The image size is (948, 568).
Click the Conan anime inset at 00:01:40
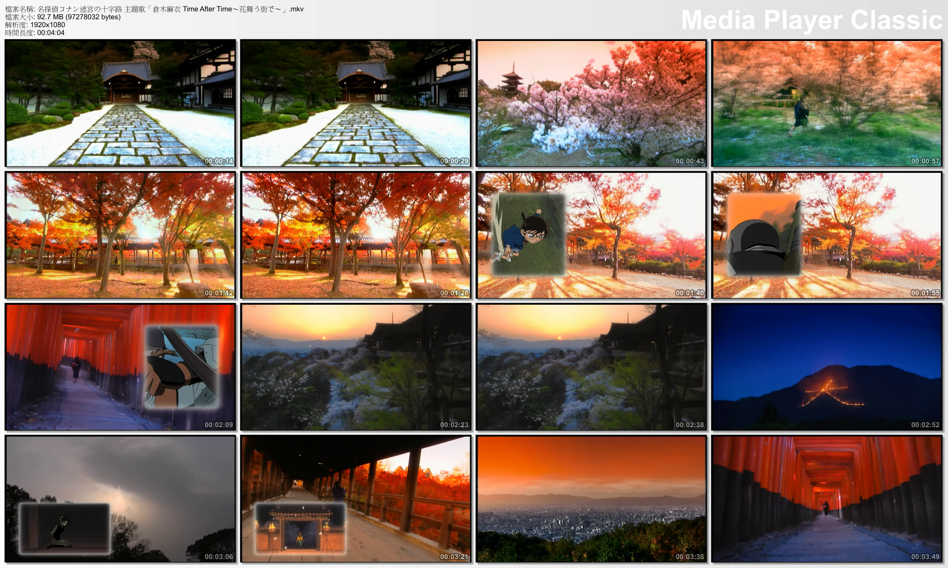pos(528,234)
